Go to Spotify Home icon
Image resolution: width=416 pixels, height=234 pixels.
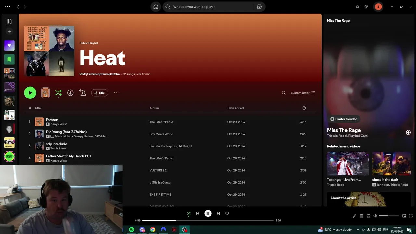156,7
